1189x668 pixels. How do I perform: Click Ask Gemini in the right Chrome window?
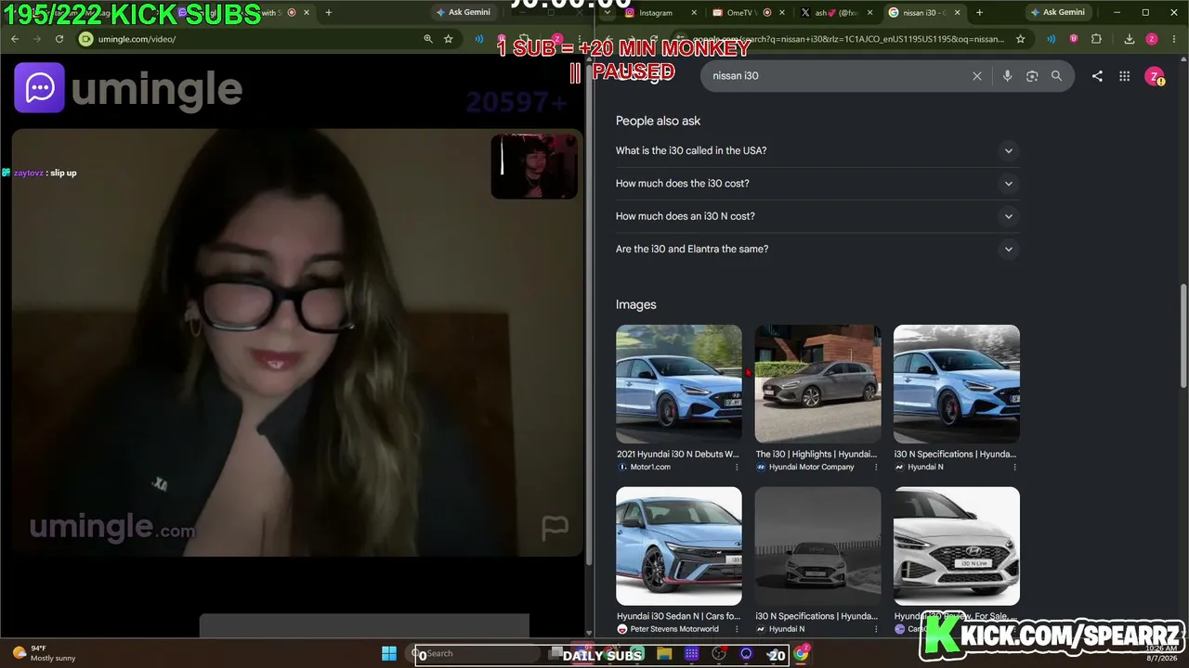[x=1058, y=12]
